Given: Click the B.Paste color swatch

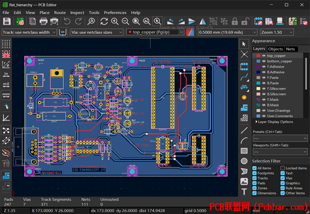Looking at the screenshot, I should pyautogui.click(x=258, y=83).
